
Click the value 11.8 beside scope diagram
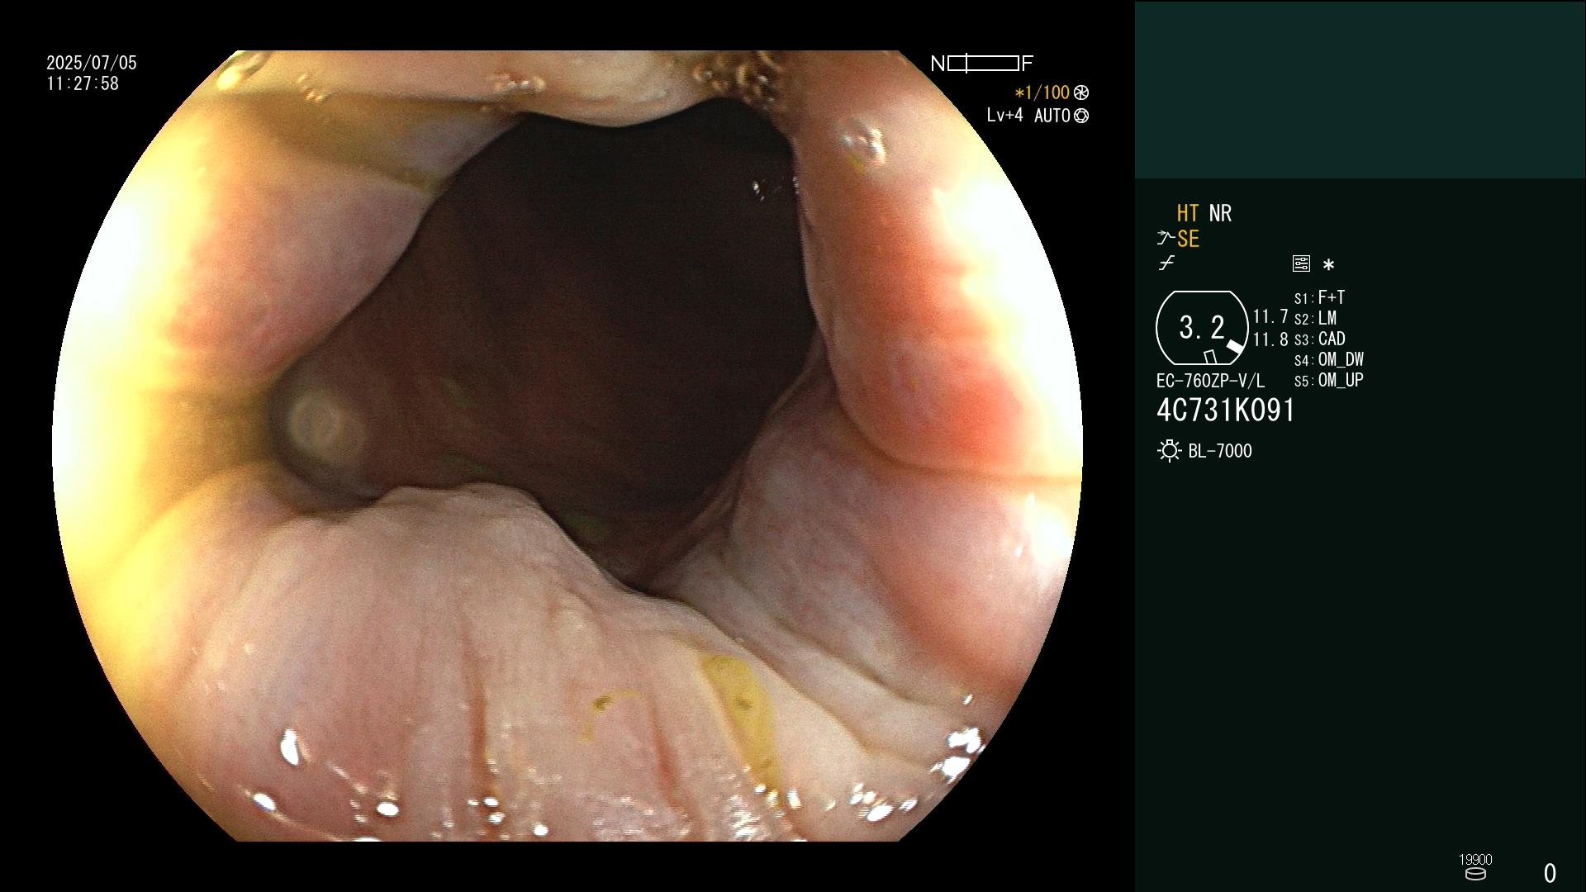1270,339
